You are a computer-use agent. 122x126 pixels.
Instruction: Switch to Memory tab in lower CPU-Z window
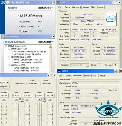click(x=87, y=76)
